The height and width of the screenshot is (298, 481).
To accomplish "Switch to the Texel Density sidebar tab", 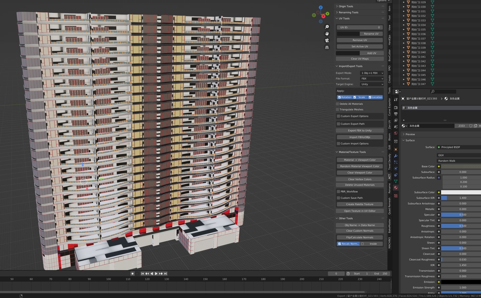I will point(389,162).
